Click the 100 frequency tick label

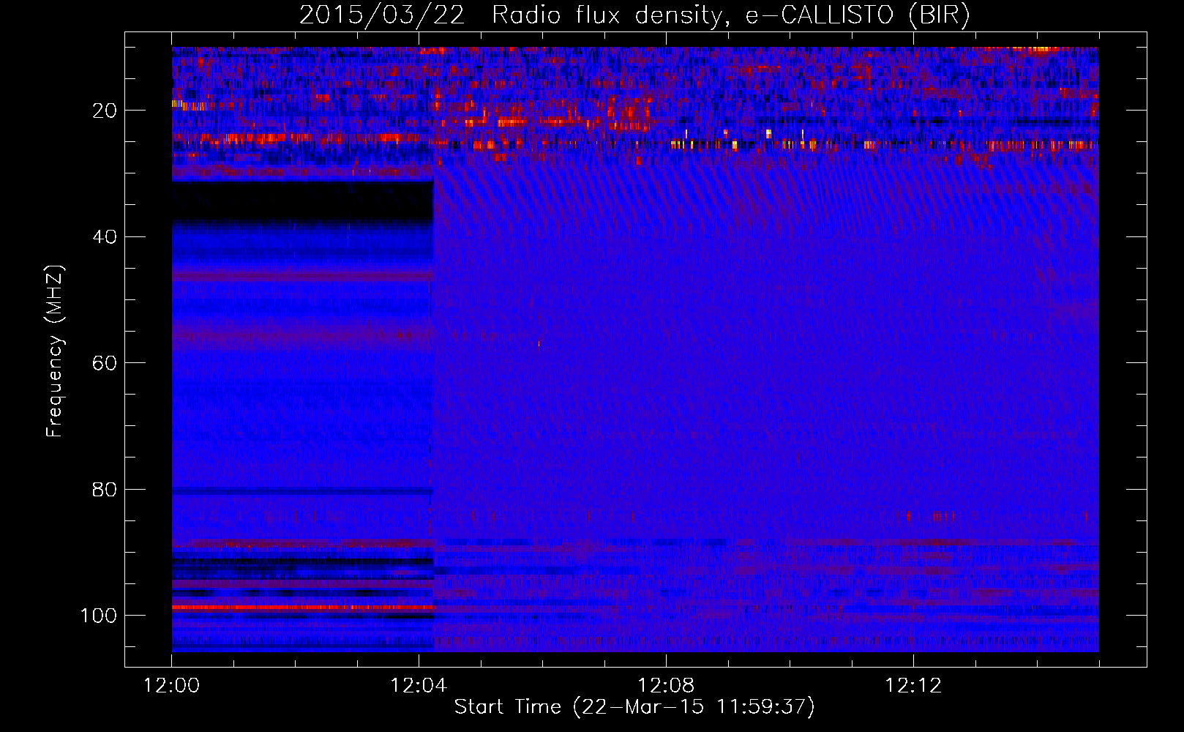pos(99,616)
